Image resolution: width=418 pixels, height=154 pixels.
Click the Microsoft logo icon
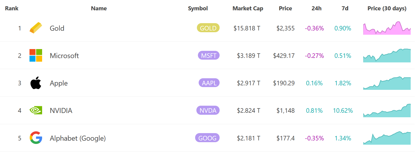pos(36,55)
